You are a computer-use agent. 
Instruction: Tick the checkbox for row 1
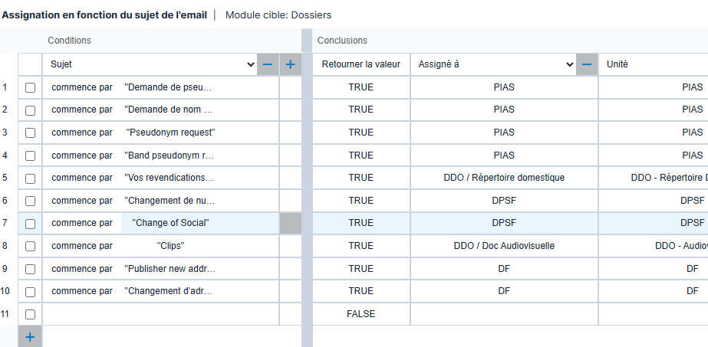[x=30, y=87]
